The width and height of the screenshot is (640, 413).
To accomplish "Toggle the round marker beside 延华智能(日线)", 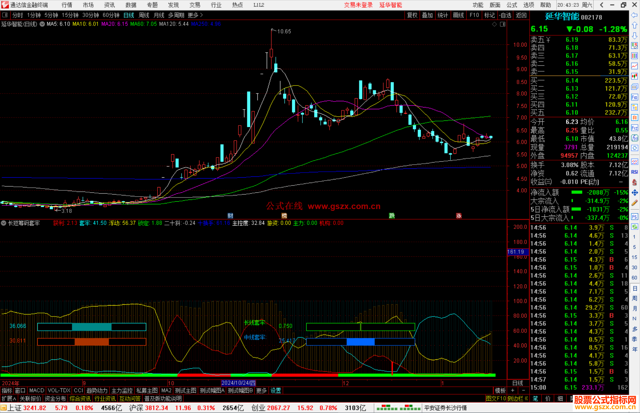I will [x=42, y=24].
